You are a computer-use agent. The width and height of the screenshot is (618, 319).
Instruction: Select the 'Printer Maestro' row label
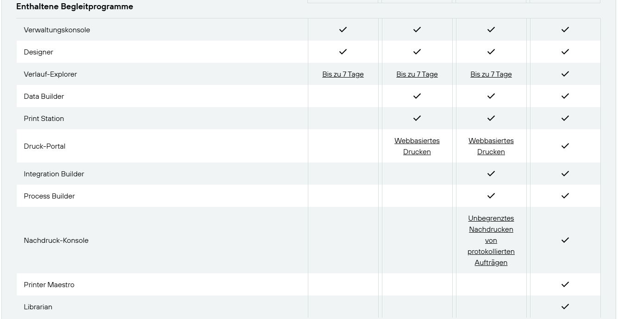click(49, 285)
